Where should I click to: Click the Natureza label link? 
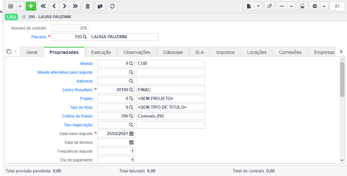(85, 81)
